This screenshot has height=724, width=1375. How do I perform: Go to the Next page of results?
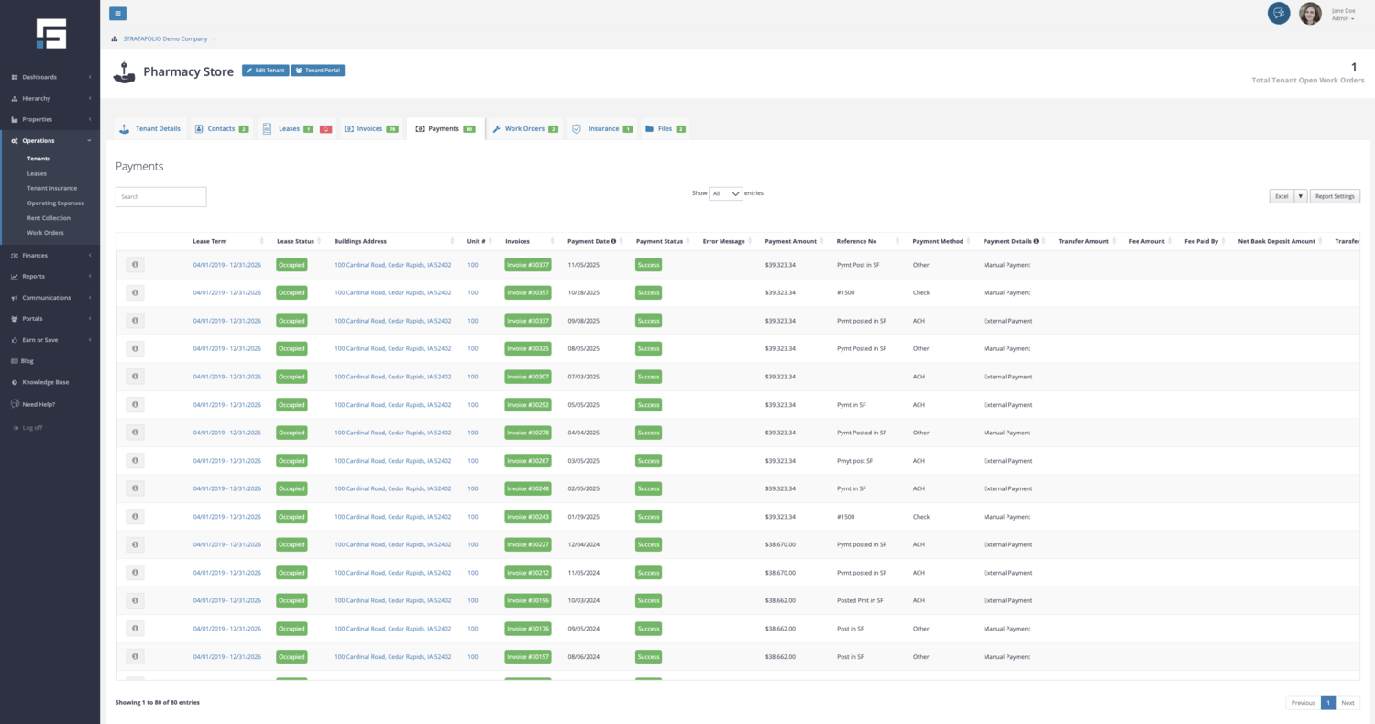tap(1347, 703)
